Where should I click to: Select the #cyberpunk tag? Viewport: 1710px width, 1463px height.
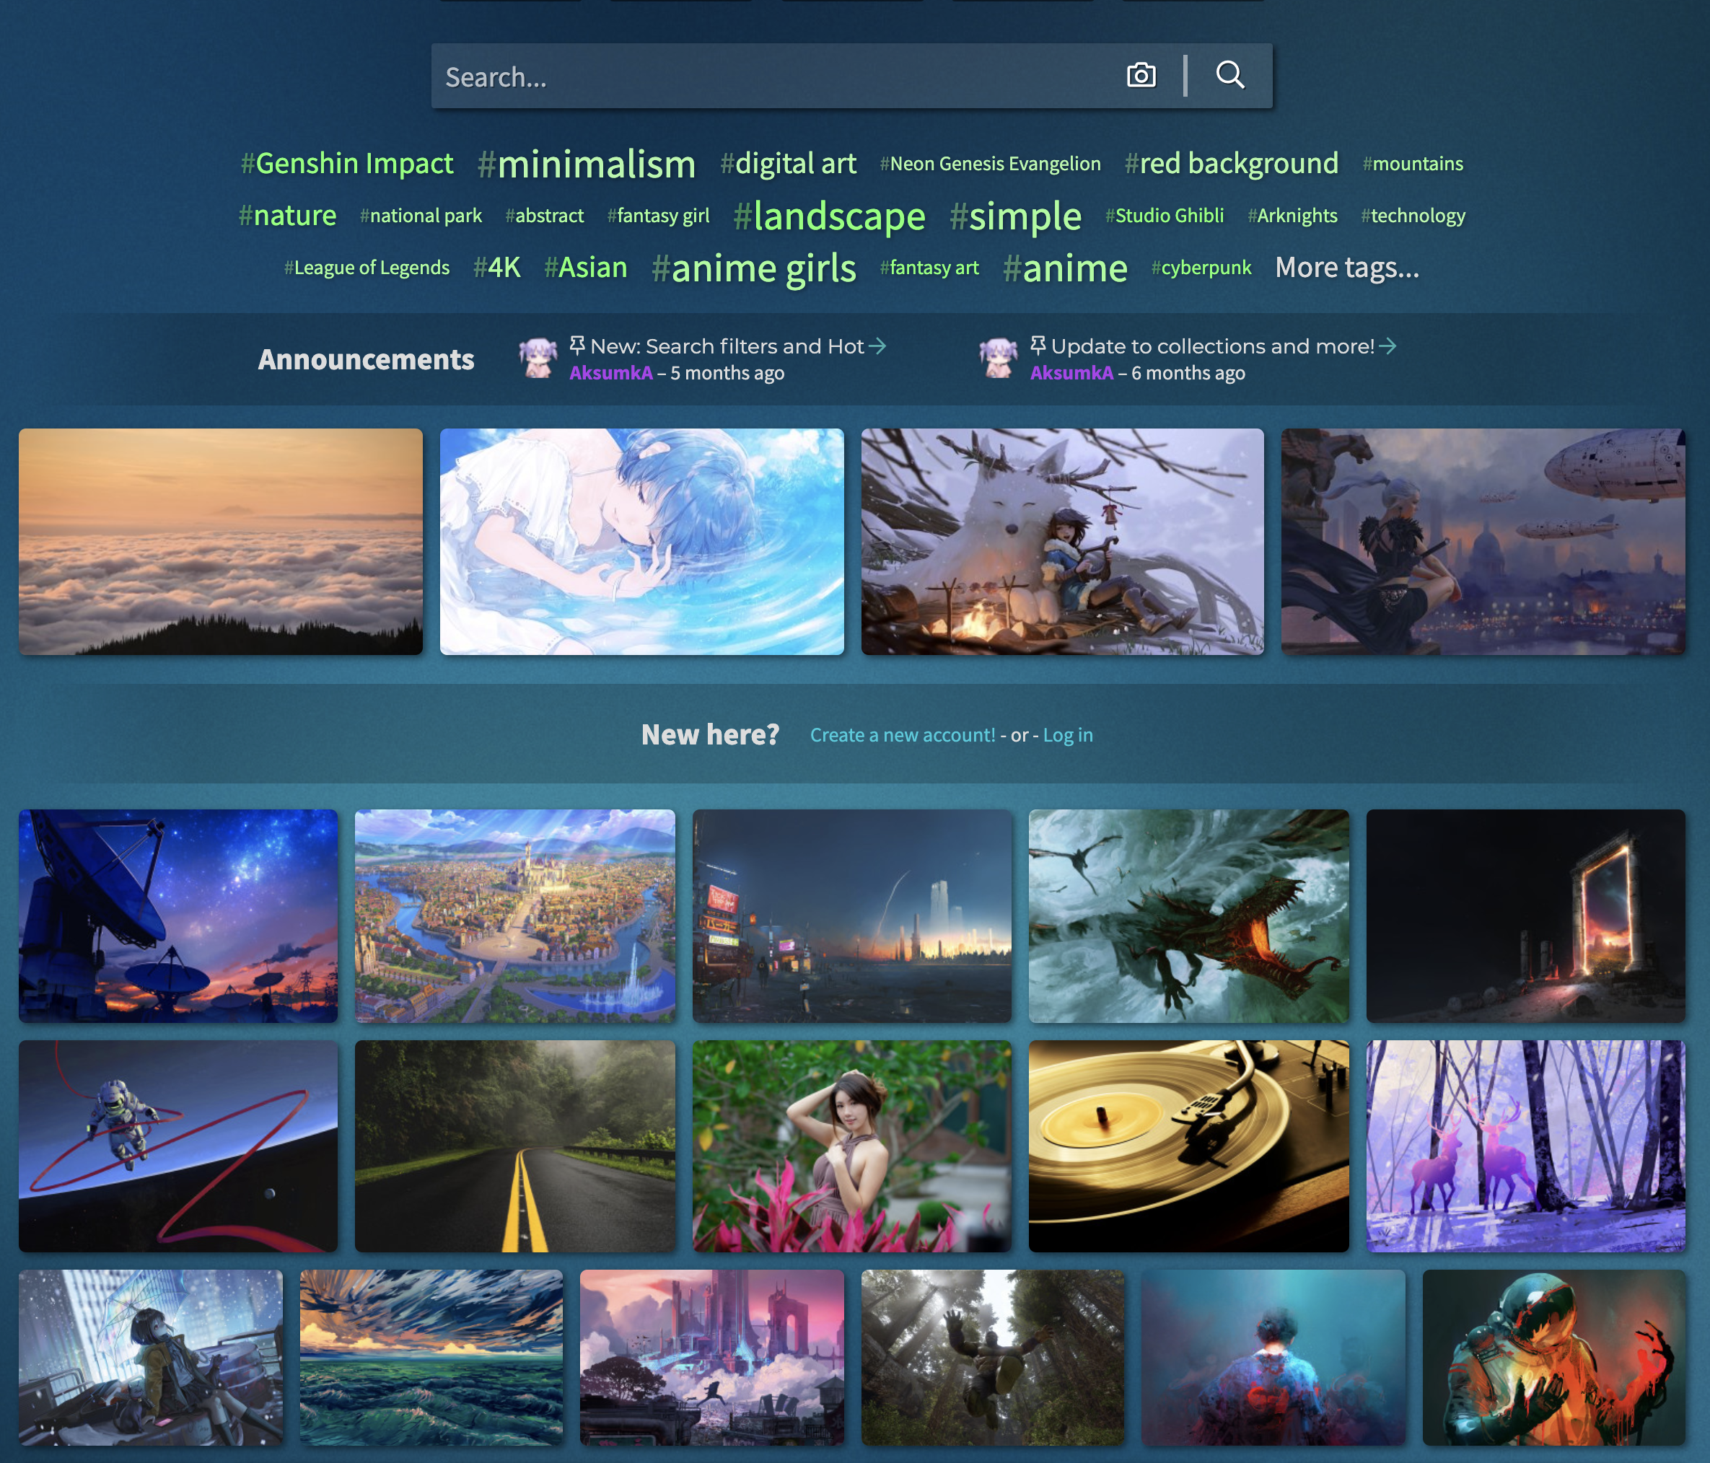click(x=1201, y=268)
